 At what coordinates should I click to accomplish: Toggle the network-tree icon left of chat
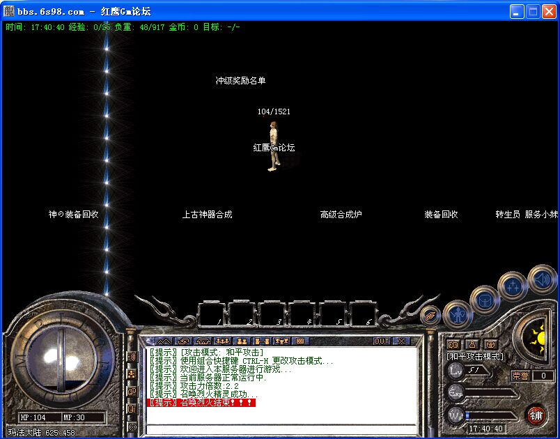click(x=132, y=374)
